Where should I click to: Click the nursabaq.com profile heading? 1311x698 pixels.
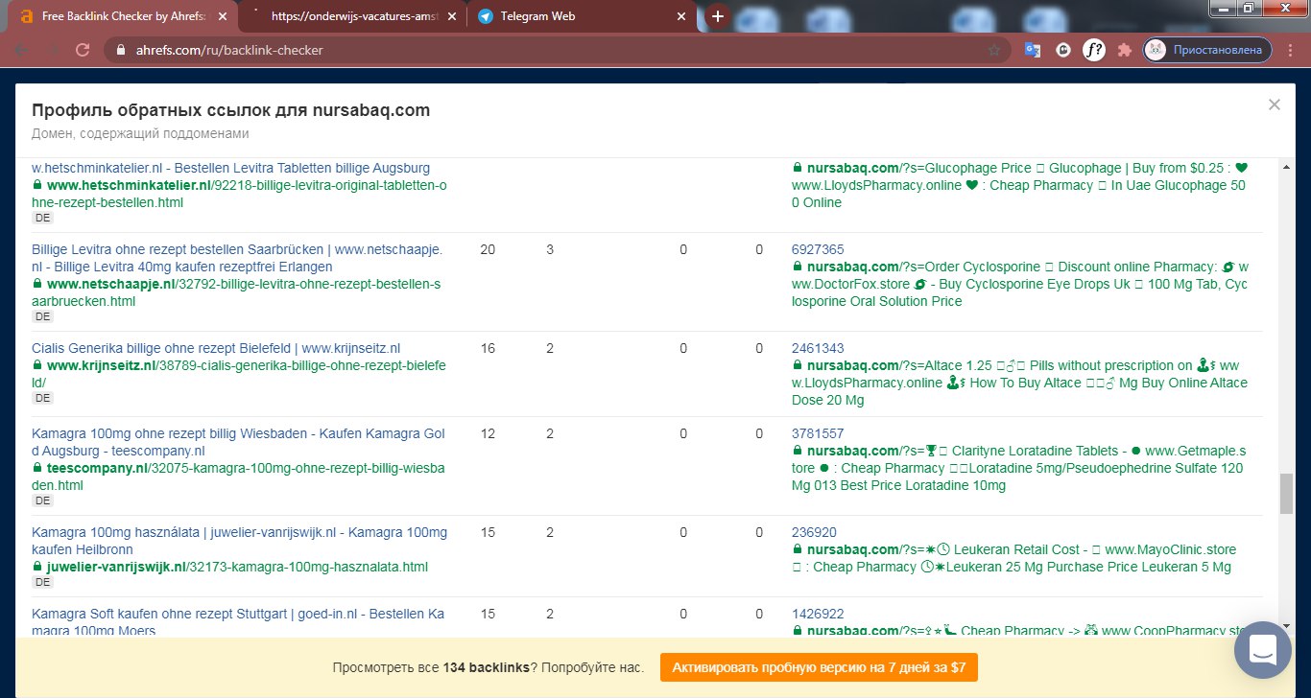click(x=230, y=109)
